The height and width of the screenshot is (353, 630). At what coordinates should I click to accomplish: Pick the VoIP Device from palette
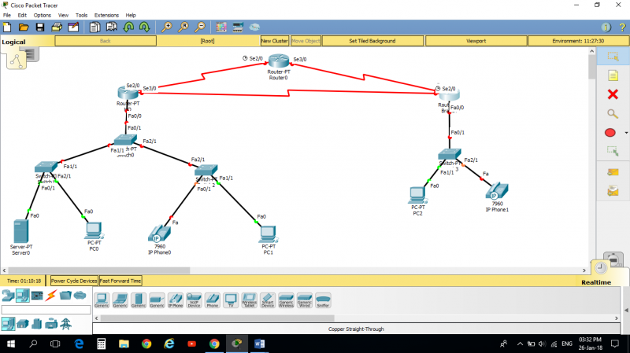coord(194,300)
